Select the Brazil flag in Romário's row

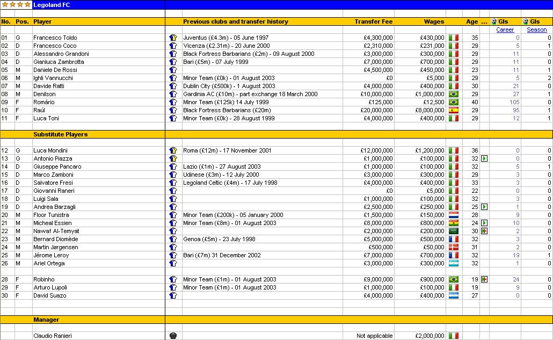tap(454, 102)
